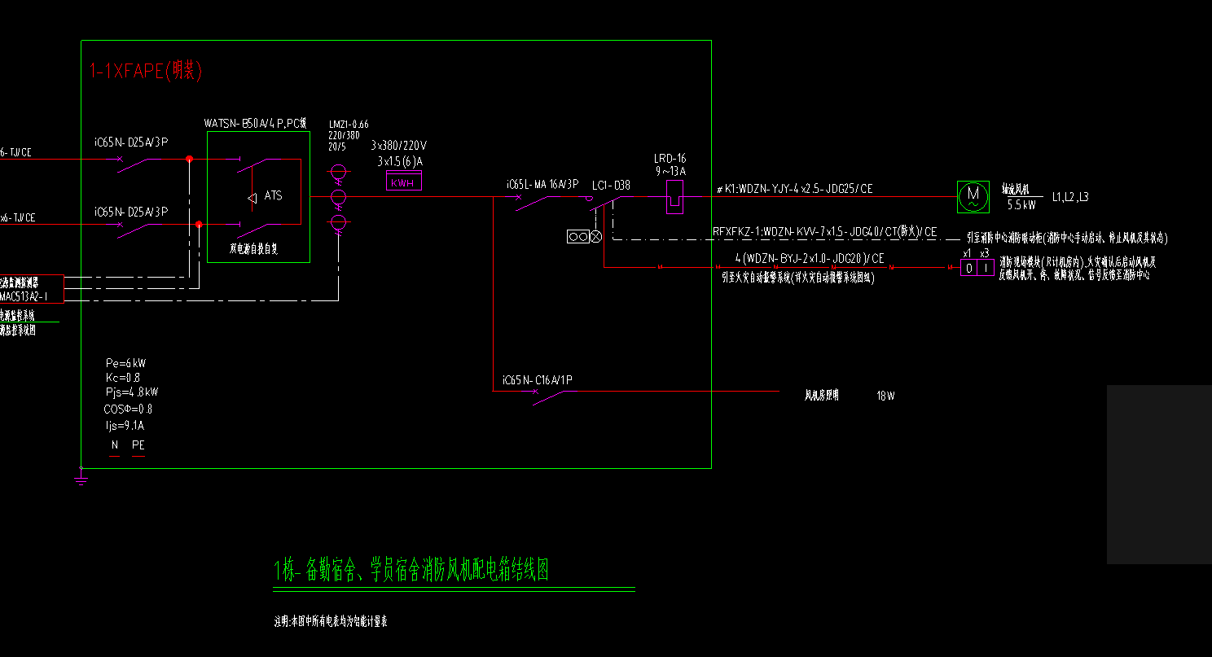The image size is (1212, 657).
Task: Click the MAC513A2-1 text
Action: tap(24, 296)
